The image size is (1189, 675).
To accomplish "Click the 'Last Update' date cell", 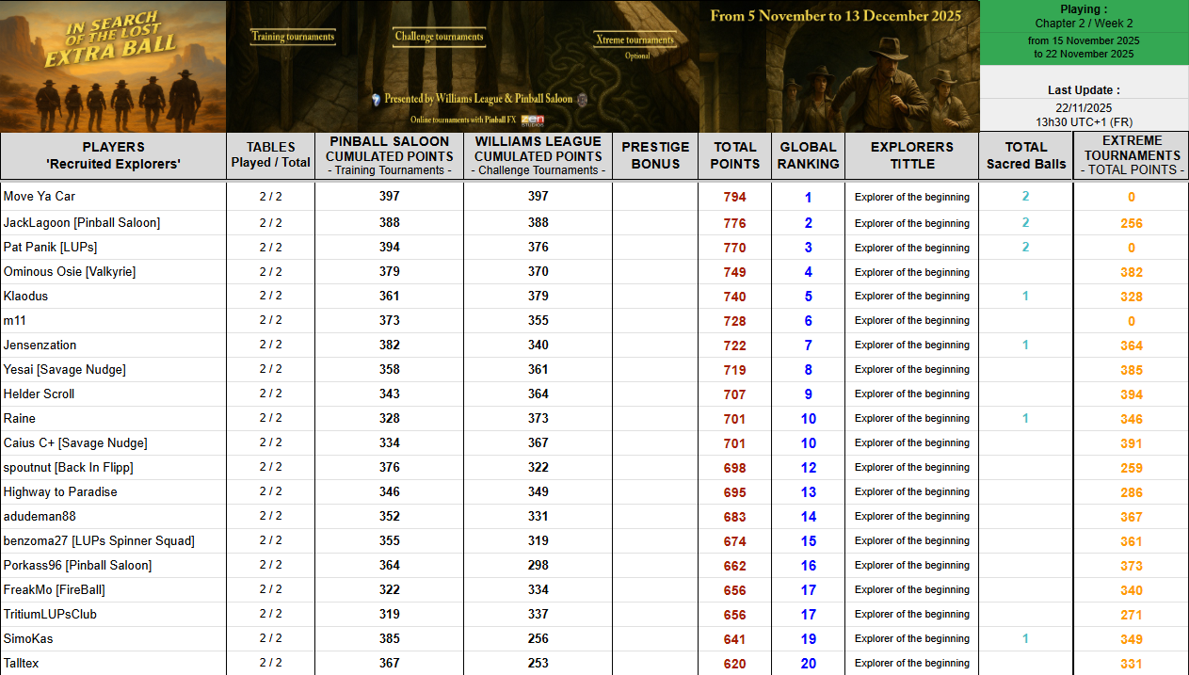I will click(x=1084, y=108).
